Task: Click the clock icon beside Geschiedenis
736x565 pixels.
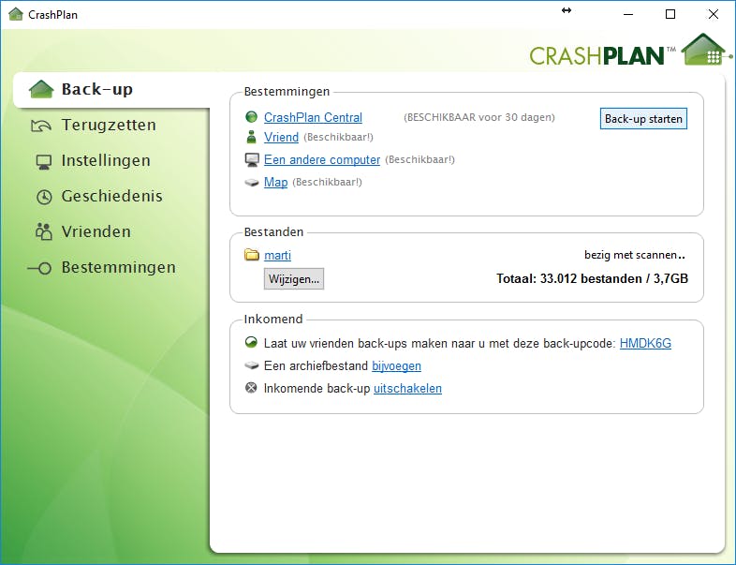Action: point(44,198)
